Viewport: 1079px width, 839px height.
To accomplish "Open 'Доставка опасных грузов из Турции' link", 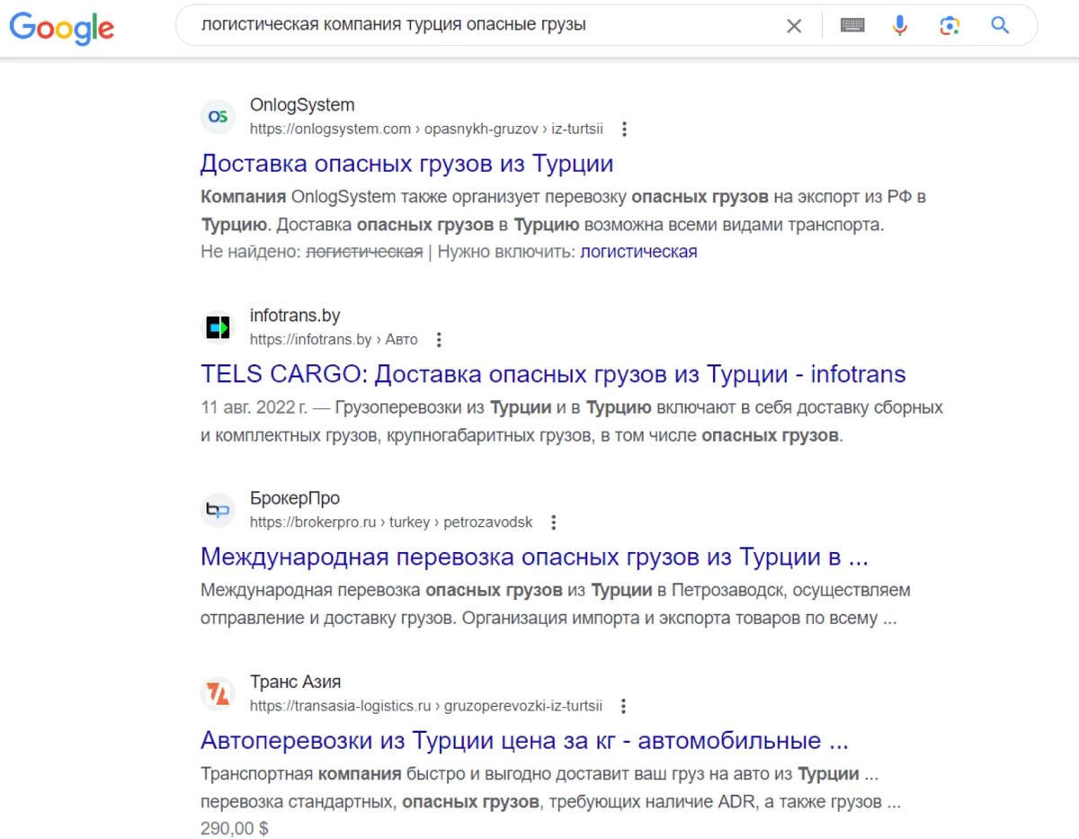I will click(407, 164).
